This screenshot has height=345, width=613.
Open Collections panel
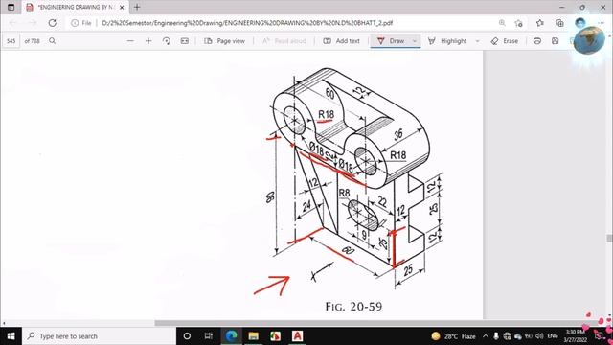(x=559, y=23)
